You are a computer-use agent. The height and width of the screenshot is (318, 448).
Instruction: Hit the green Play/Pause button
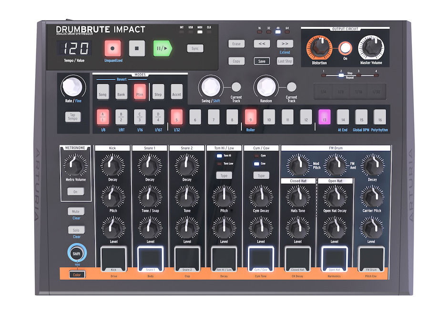(162, 49)
